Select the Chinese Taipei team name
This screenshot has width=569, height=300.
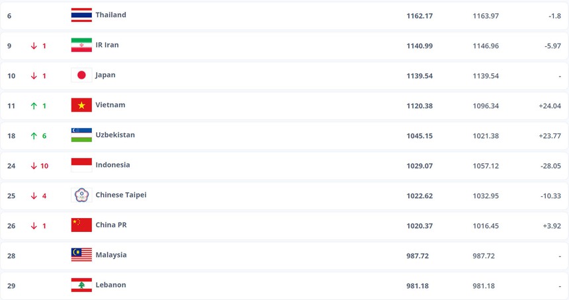click(x=121, y=195)
